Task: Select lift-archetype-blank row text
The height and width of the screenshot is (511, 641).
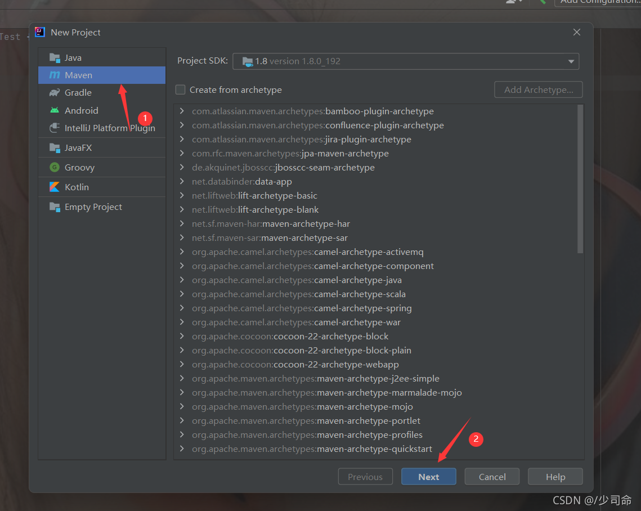Action: 255,210
